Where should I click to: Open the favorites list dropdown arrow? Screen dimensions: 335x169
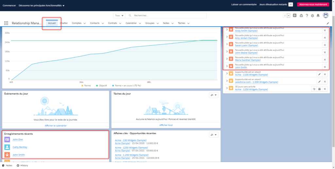[x=289, y=16]
